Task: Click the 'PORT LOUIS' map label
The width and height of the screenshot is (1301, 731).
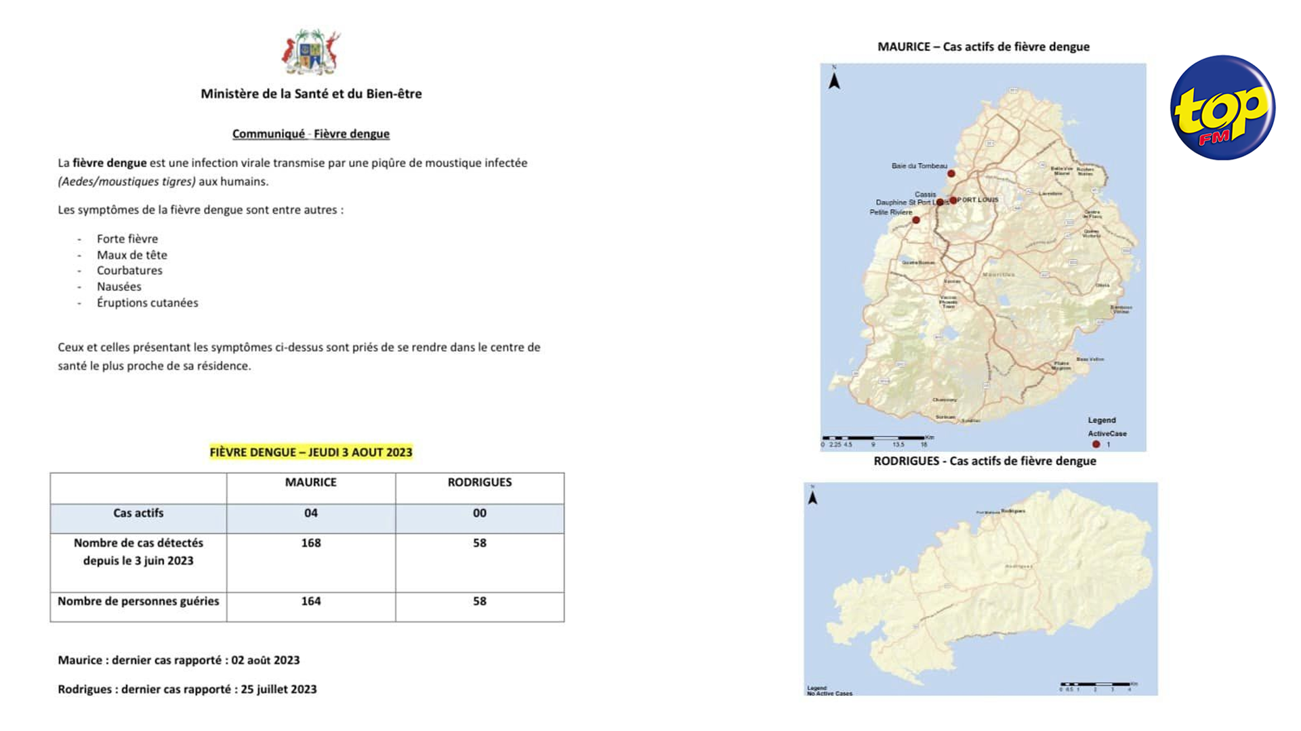Action: click(x=978, y=200)
